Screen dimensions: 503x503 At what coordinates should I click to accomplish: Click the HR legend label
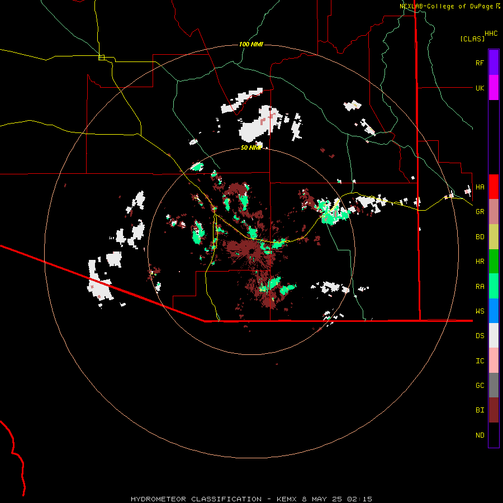(x=480, y=262)
